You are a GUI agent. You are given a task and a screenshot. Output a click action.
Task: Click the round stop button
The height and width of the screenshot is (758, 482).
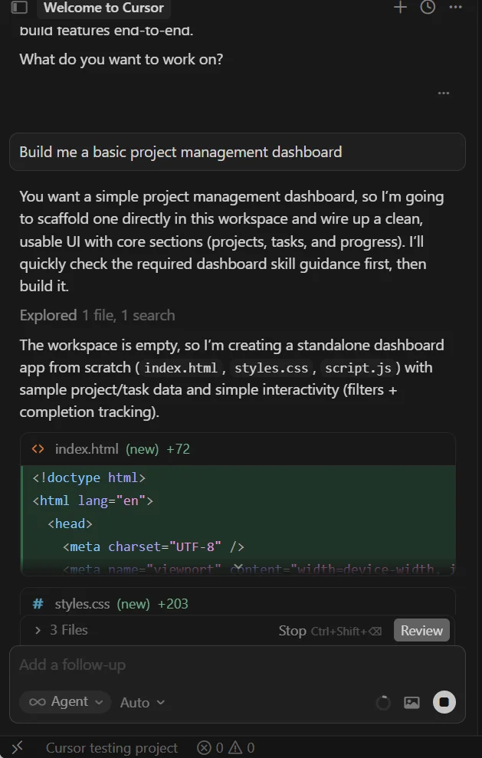pos(444,702)
